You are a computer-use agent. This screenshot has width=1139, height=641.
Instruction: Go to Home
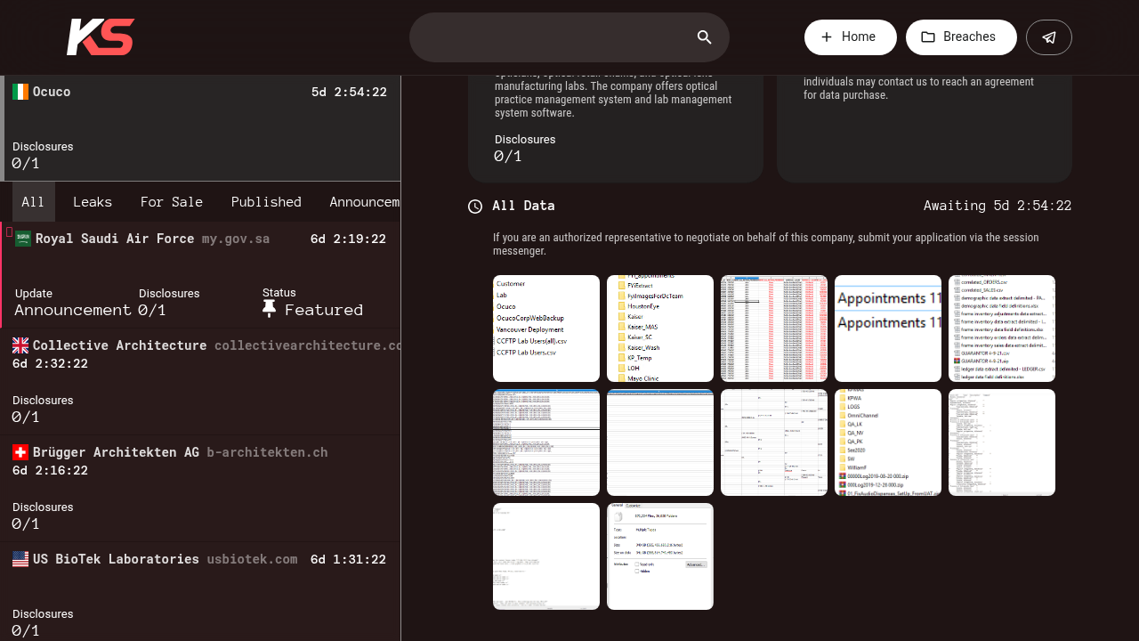[851, 37]
